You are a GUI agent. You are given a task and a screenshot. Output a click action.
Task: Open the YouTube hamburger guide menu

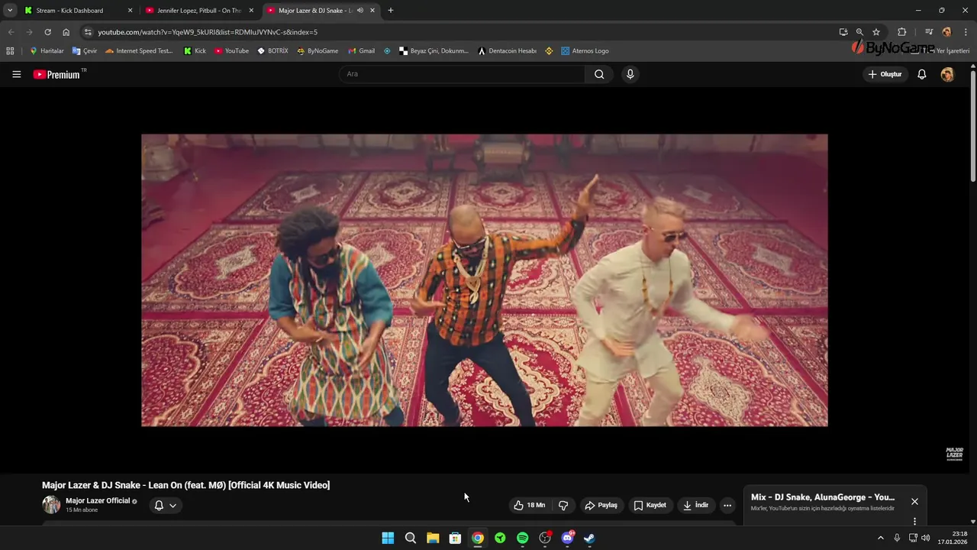[x=16, y=74]
